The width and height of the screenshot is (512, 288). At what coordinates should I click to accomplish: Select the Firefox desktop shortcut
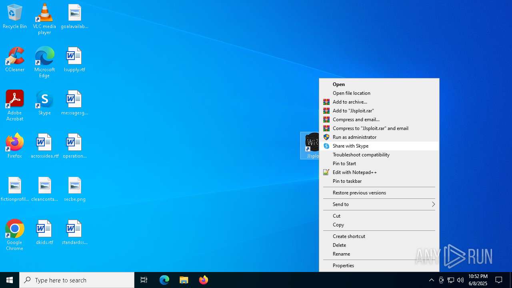pos(15,146)
